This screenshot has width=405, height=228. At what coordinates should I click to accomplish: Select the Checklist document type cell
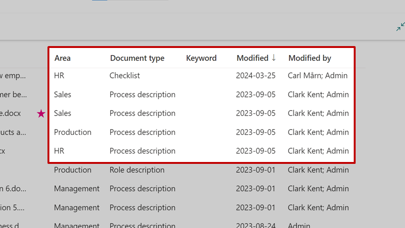[x=124, y=76]
